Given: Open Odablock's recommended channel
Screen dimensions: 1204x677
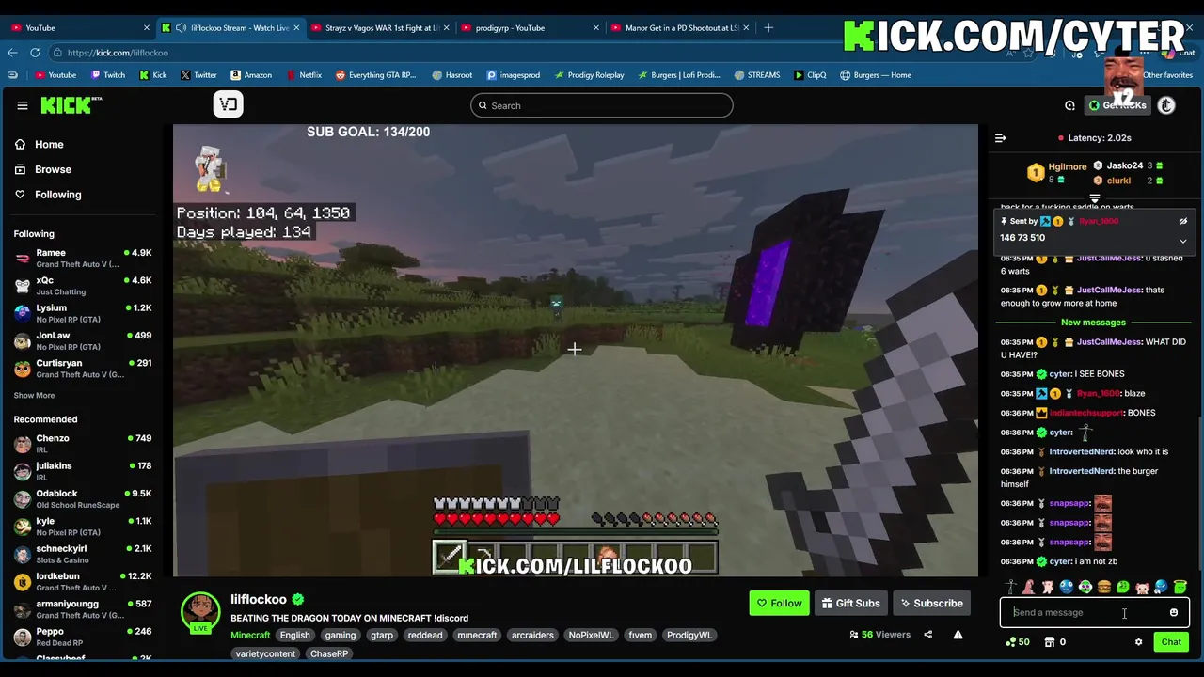Looking at the screenshot, I should pos(83,498).
